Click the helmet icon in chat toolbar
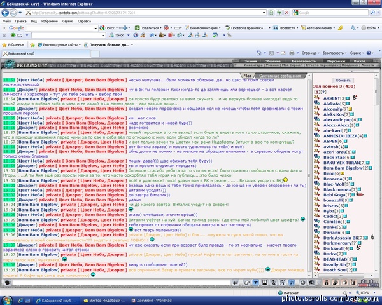The height and width of the screenshot is (305, 382). pyautogui.click(x=311, y=282)
